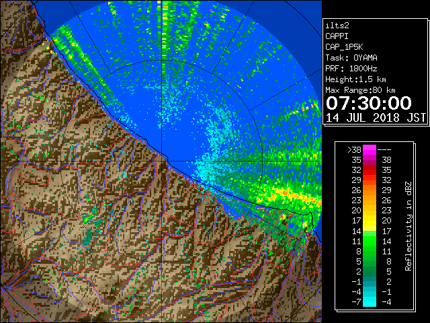The image size is (430, 323).
Task: Select the -7 legend label
Action: 356,301
